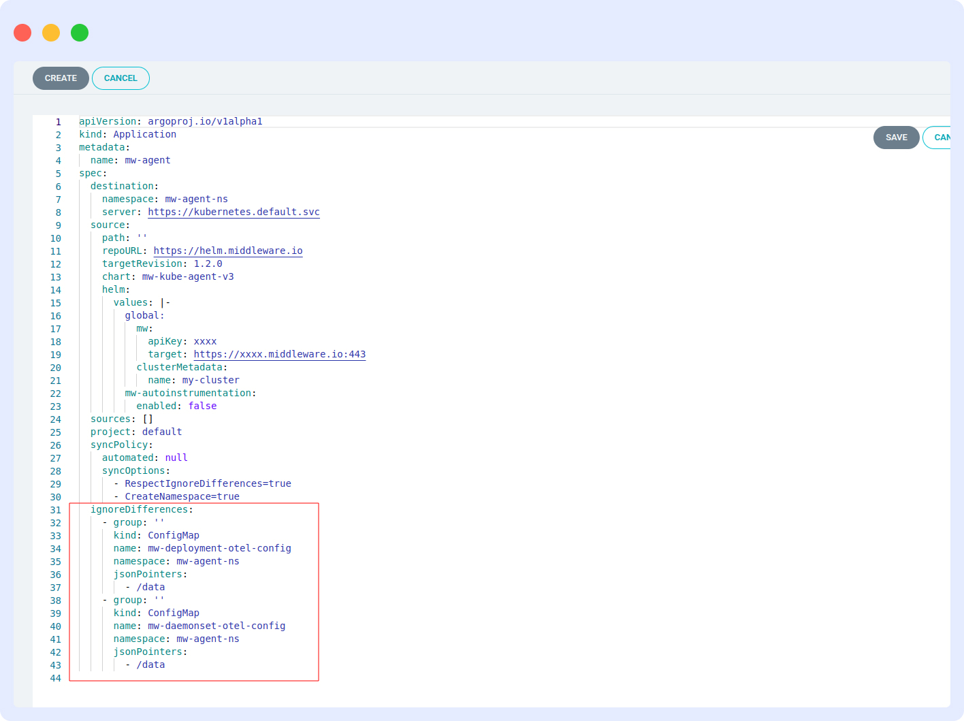This screenshot has width=964, height=721.
Task: Open the helm.middleware.io repoURL link
Action: pyautogui.click(x=227, y=251)
